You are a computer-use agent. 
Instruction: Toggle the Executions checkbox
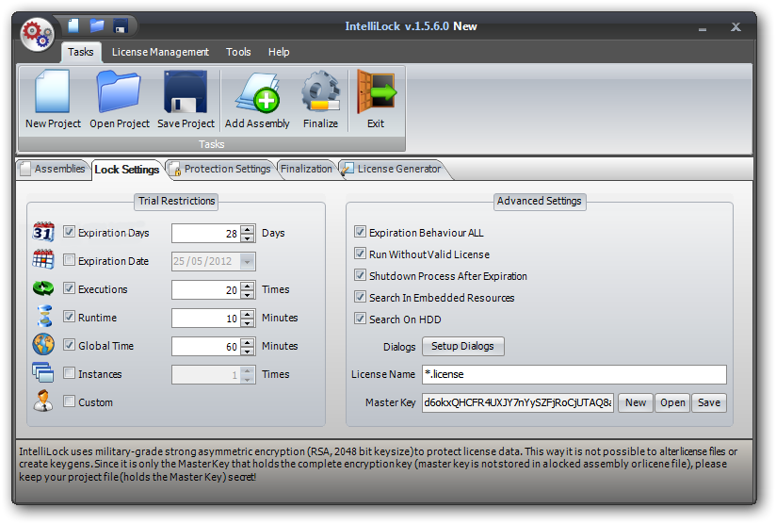click(69, 288)
